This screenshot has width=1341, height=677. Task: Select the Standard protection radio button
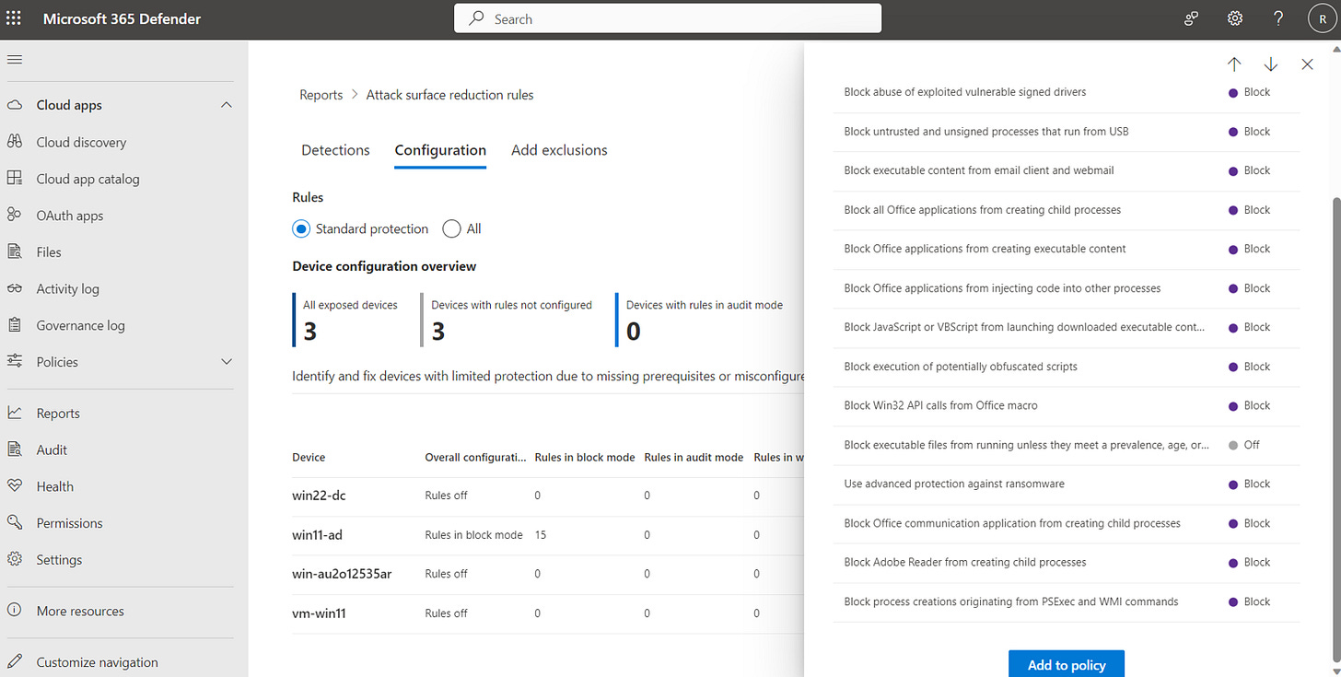point(300,228)
